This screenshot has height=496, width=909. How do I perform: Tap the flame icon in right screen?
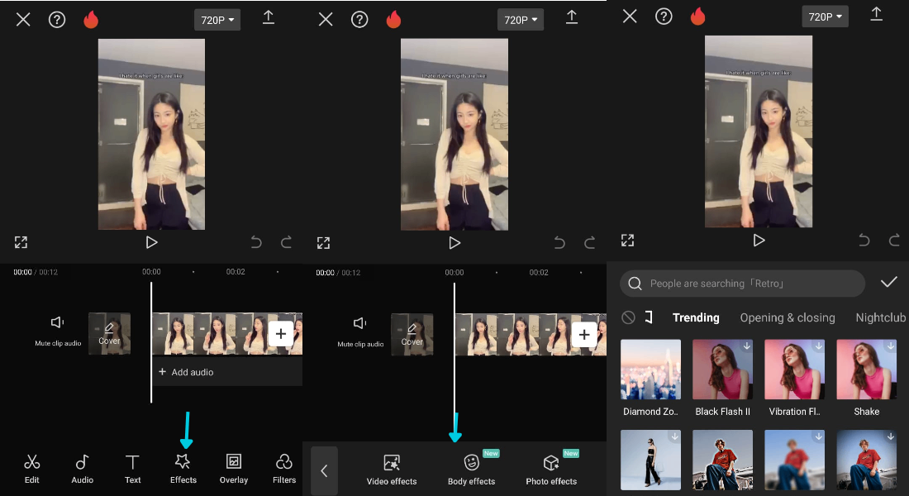[x=698, y=17]
